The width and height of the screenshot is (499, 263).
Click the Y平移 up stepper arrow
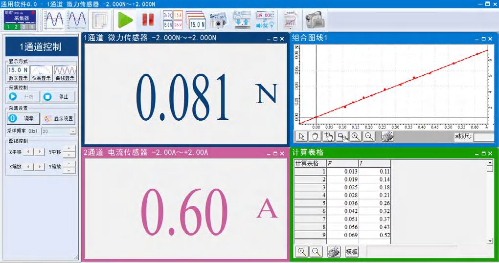69,149
